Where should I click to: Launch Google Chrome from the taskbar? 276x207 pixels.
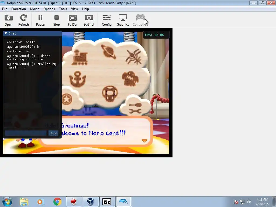(x=57, y=202)
